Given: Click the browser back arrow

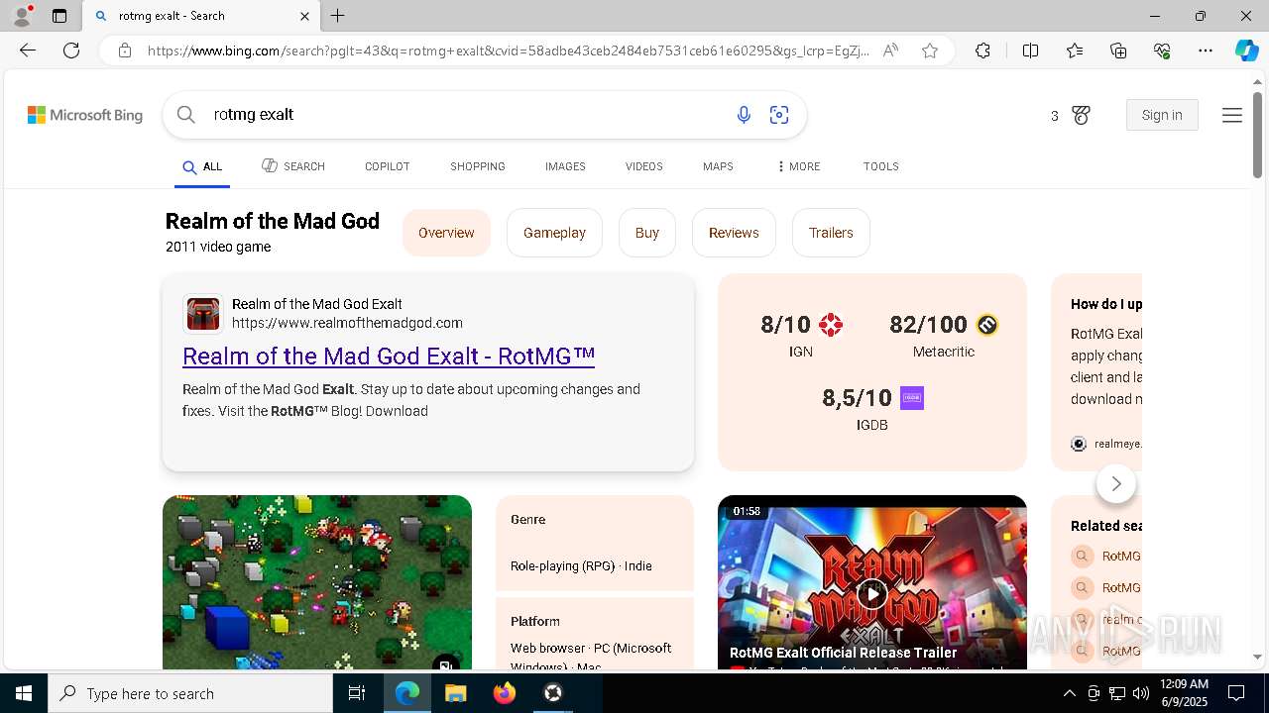Looking at the screenshot, I should [x=28, y=51].
